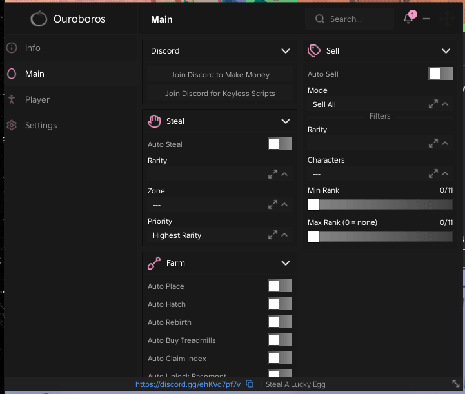Switch to the Player tab

click(x=70, y=99)
